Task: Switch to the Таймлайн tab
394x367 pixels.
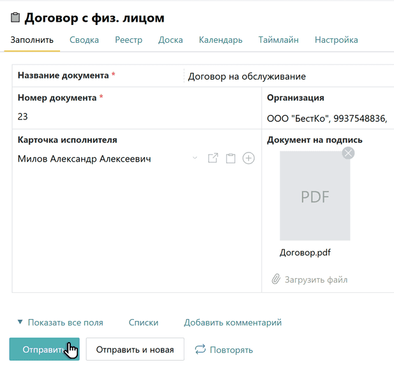Action: click(x=278, y=40)
